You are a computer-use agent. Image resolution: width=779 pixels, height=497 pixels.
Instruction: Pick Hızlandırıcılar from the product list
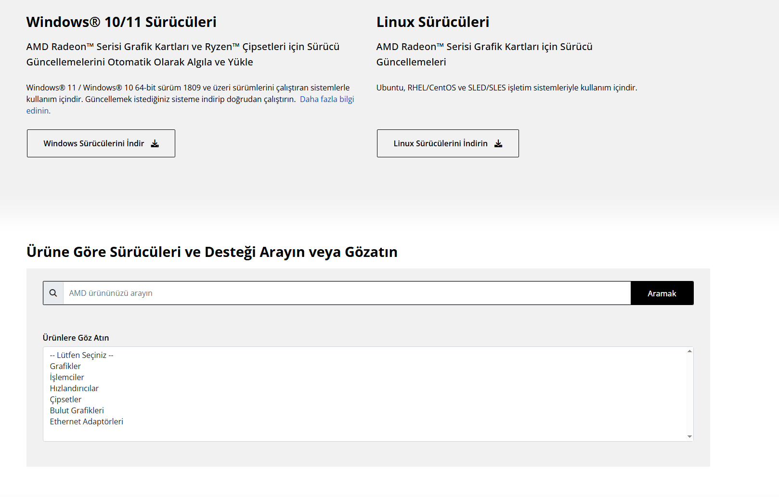74,388
